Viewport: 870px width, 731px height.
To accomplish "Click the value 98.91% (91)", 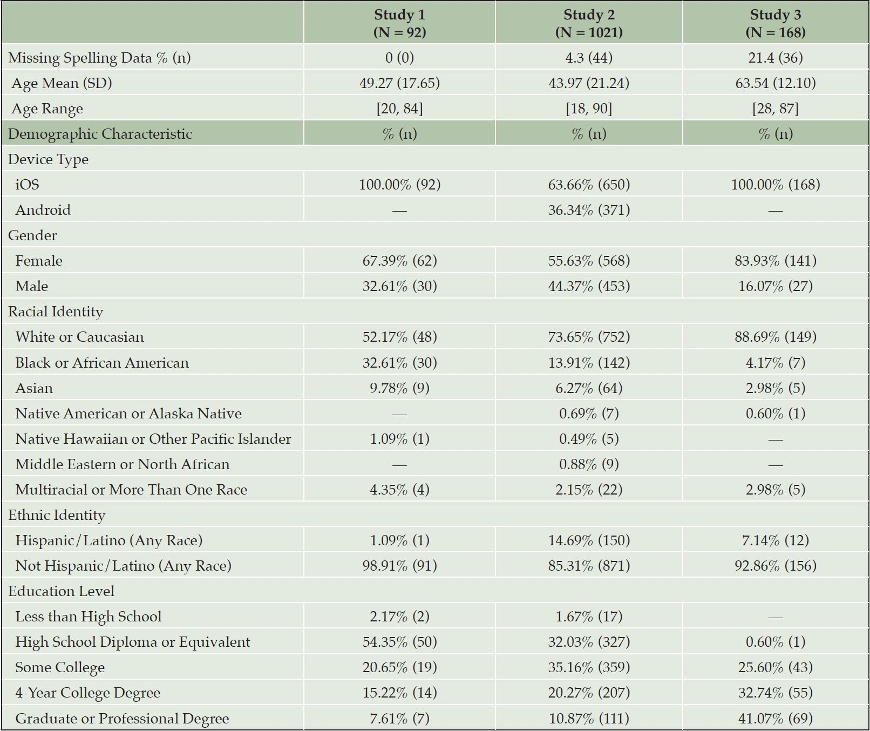I will (x=399, y=566).
